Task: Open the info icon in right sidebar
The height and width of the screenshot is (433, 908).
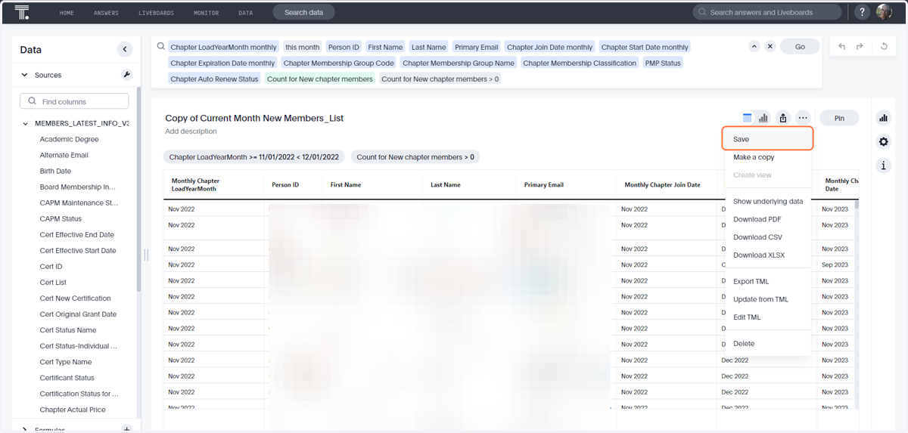Action: point(883,165)
